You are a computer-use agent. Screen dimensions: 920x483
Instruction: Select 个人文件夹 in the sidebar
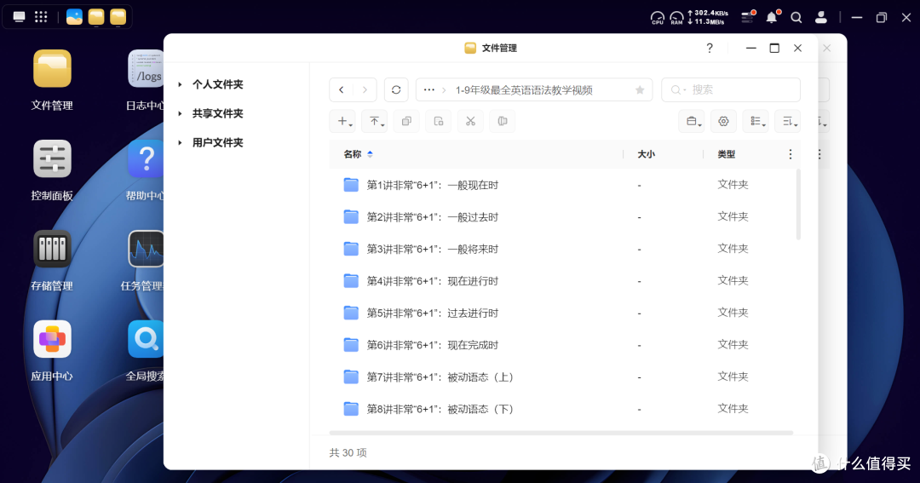[x=218, y=84]
